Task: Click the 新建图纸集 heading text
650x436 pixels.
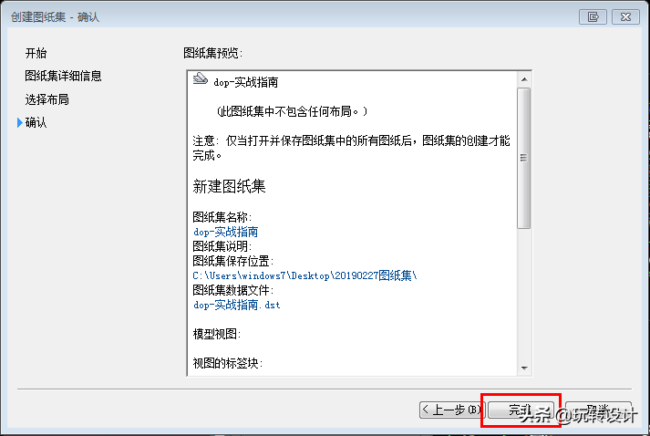Action: 229,187
